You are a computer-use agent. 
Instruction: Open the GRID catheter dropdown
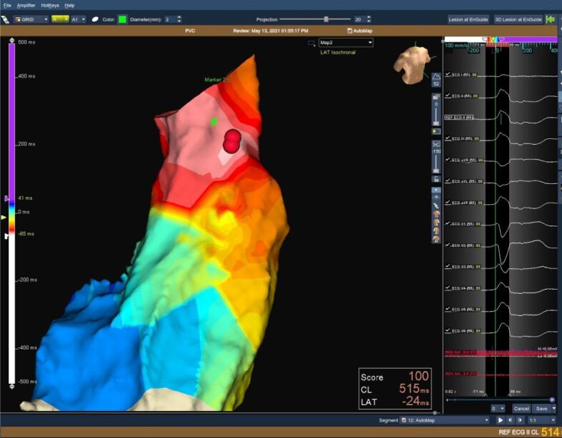coord(31,19)
